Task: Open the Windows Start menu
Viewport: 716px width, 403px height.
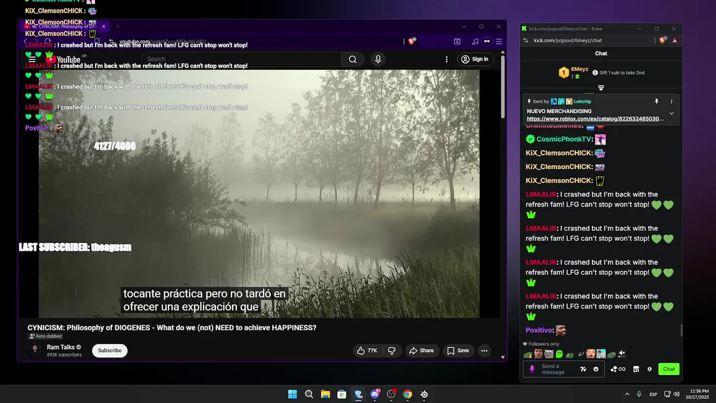Action: pos(293,394)
